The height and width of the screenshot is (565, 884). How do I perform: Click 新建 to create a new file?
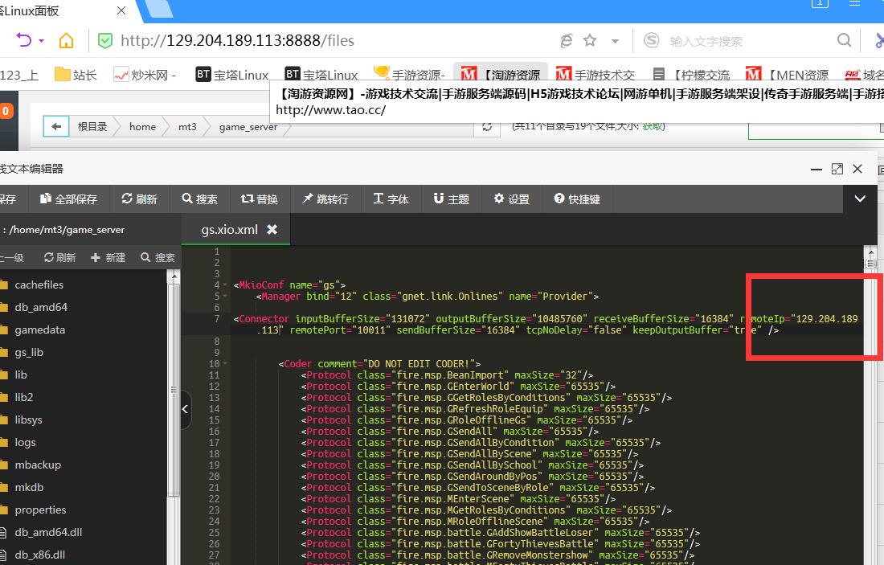coord(108,257)
